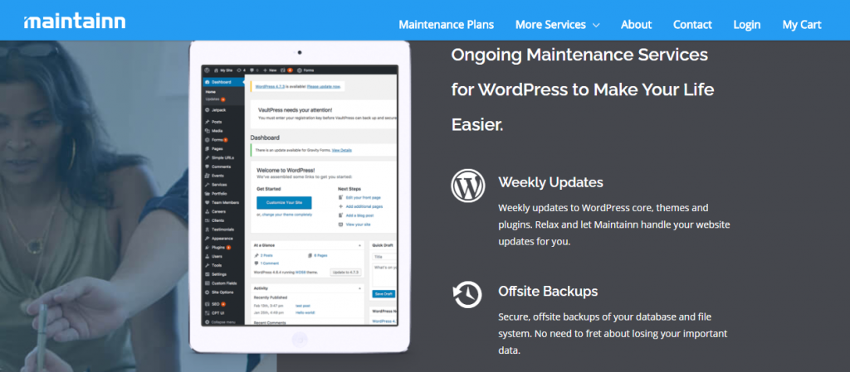Click the Update to 4.7.3 button
850x372 pixels.
[345, 272]
